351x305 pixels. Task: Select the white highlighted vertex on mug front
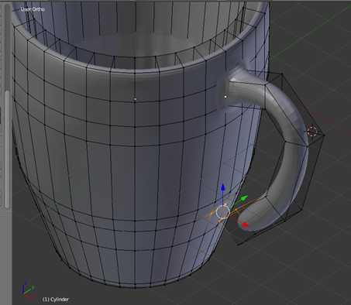point(135,99)
